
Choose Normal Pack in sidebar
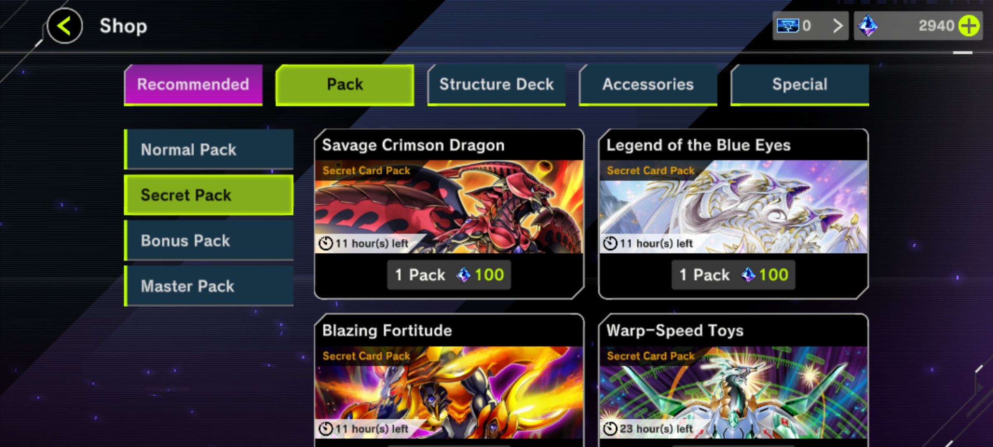209,149
